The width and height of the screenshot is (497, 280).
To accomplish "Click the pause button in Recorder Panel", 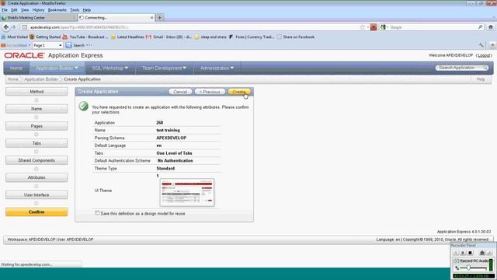I will pos(463,253).
